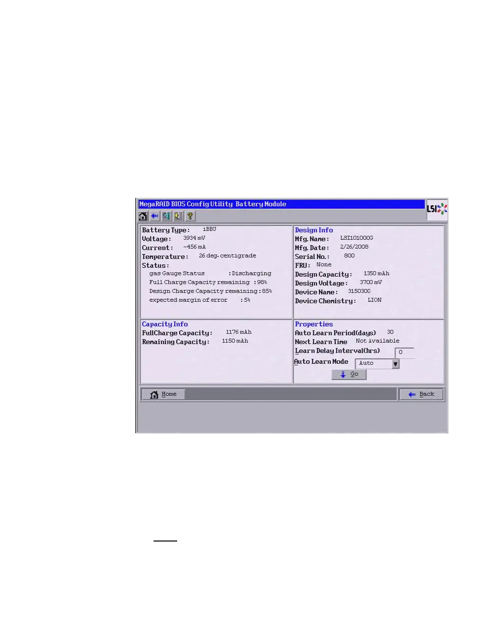Click the Back button at bottom
This screenshot has height=638, width=496.
[x=422, y=394]
